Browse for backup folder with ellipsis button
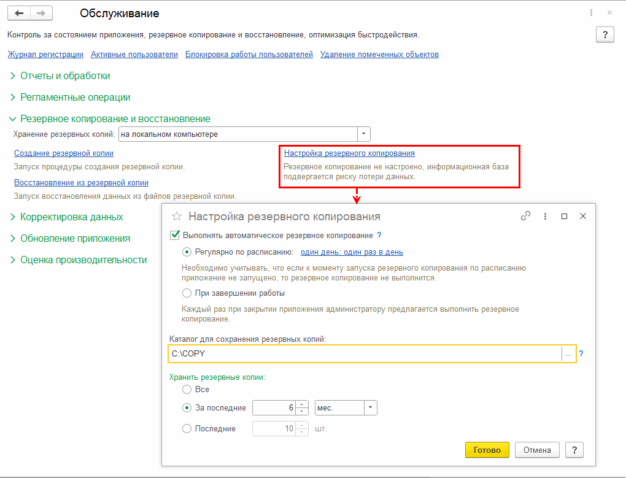626x478 pixels. point(568,354)
